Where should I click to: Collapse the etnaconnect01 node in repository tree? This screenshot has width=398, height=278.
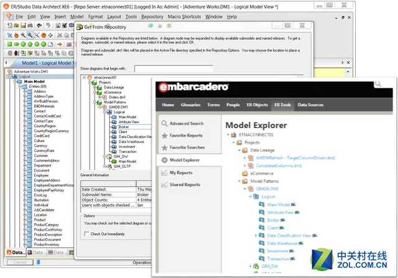[85, 78]
